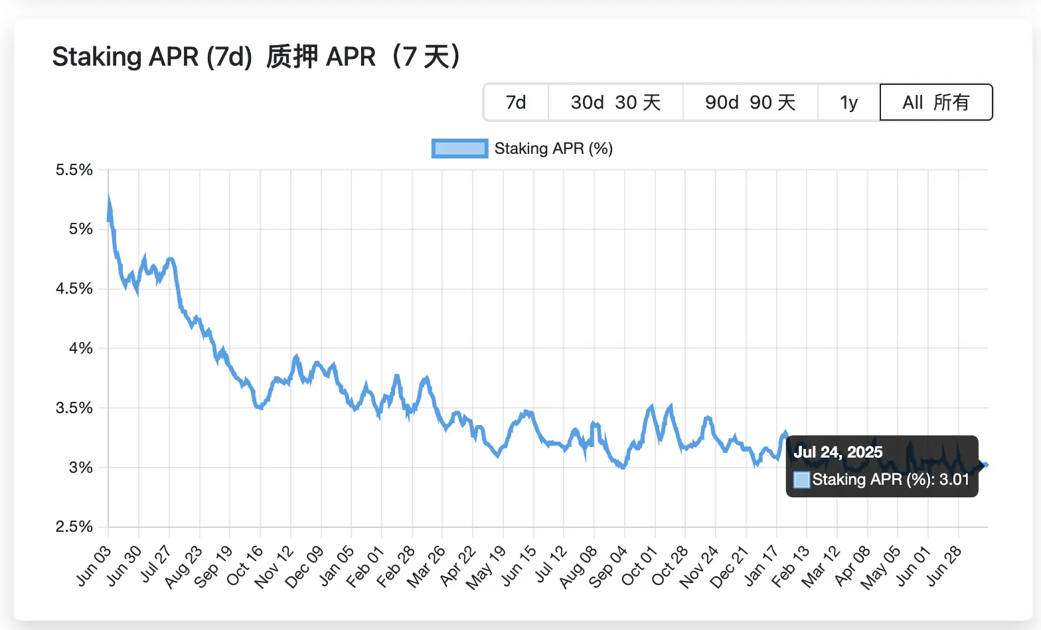Image resolution: width=1041 pixels, height=630 pixels.
Task: Click the Staking APR (%) legend label
Action: coord(554,149)
